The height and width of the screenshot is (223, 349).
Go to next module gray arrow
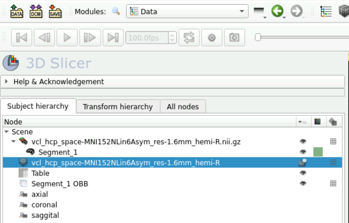coord(297,11)
